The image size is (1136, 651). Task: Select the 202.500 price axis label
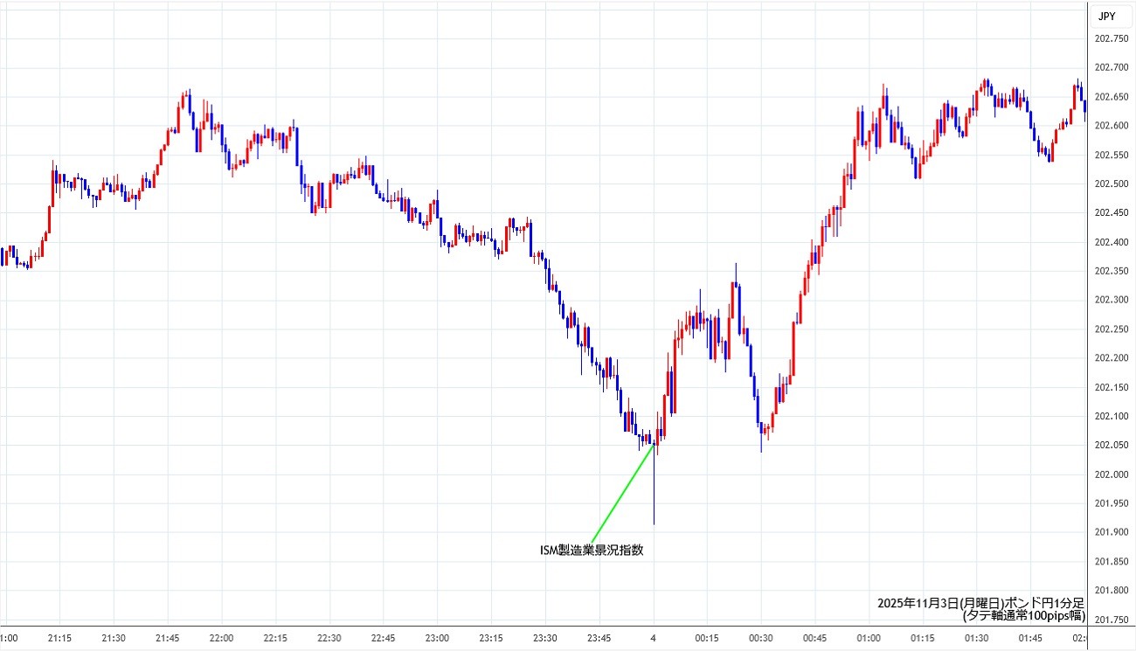1110,184
